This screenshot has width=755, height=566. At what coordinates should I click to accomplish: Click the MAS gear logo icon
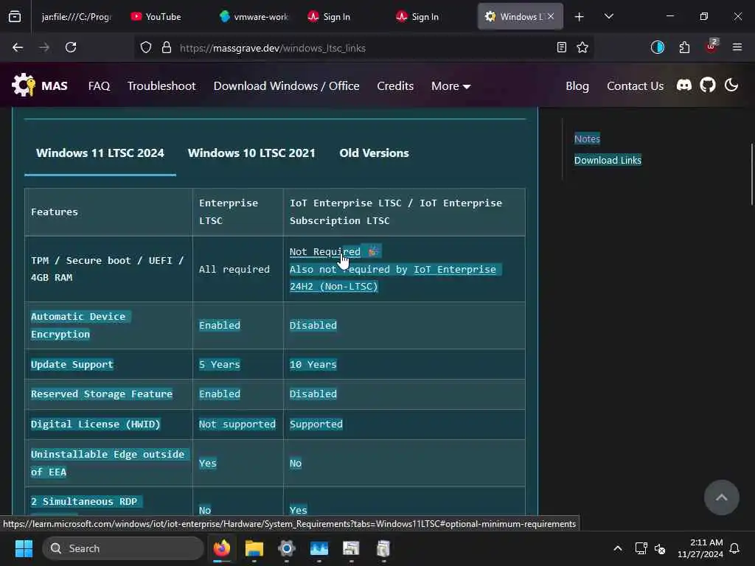point(23,85)
